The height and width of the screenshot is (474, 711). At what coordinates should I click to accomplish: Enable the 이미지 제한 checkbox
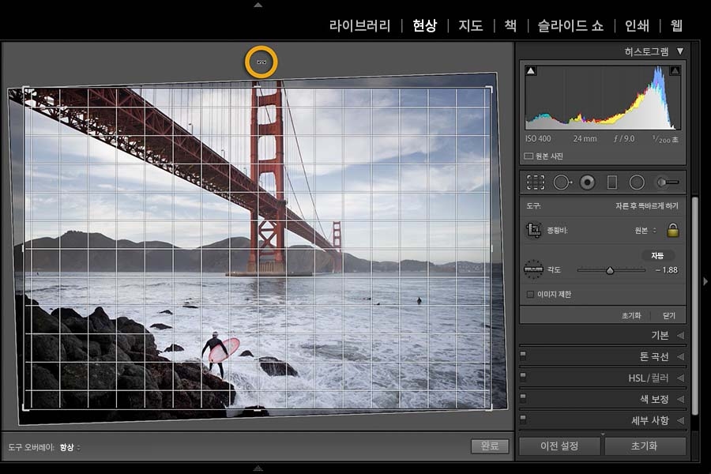click(x=530, y=295)
